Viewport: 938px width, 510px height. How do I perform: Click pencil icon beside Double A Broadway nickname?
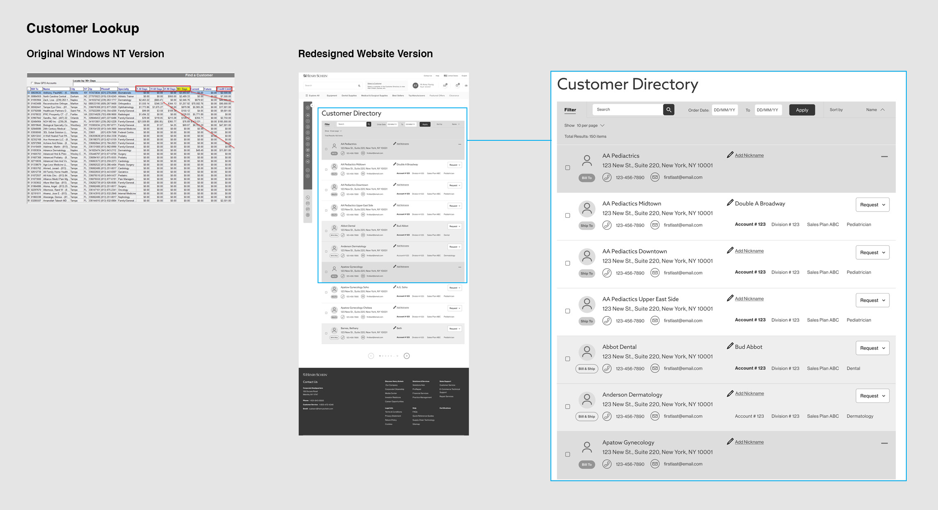(x=730, y=203)
